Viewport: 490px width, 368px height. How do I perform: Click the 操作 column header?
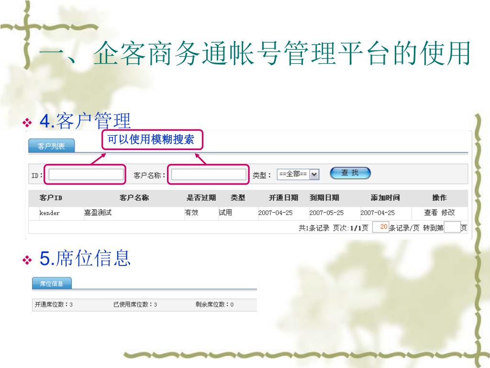[439, 198]
